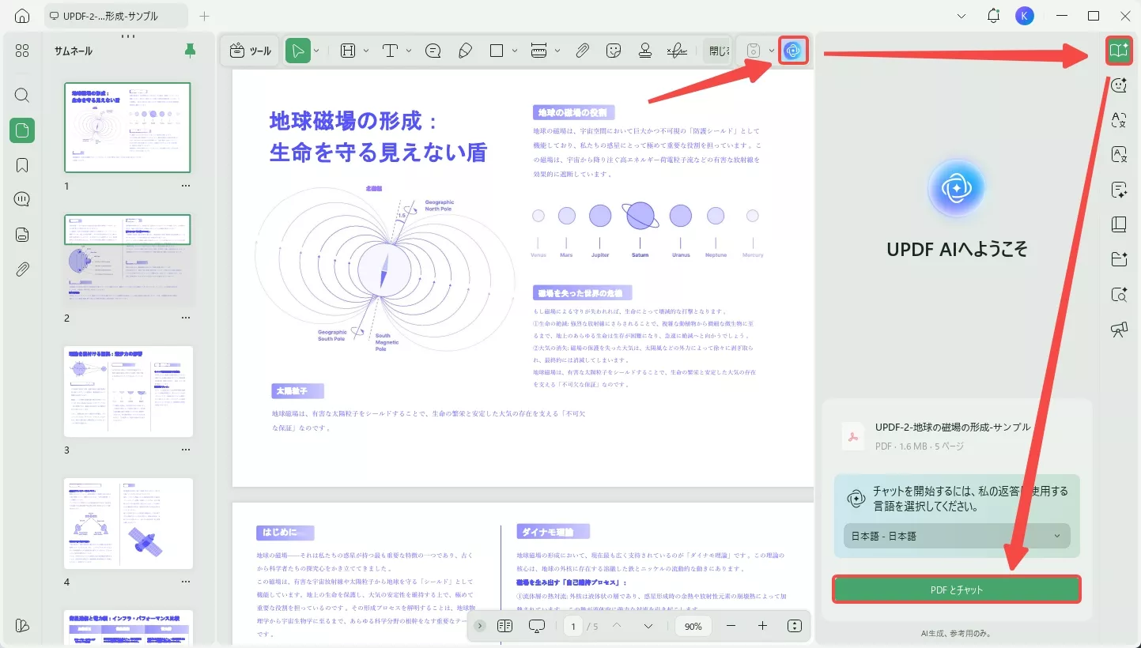Toggle presentation mode in bottom bar
This screenshot has width=1141, height=648.
pyautogui.click(x=537, y=625)
